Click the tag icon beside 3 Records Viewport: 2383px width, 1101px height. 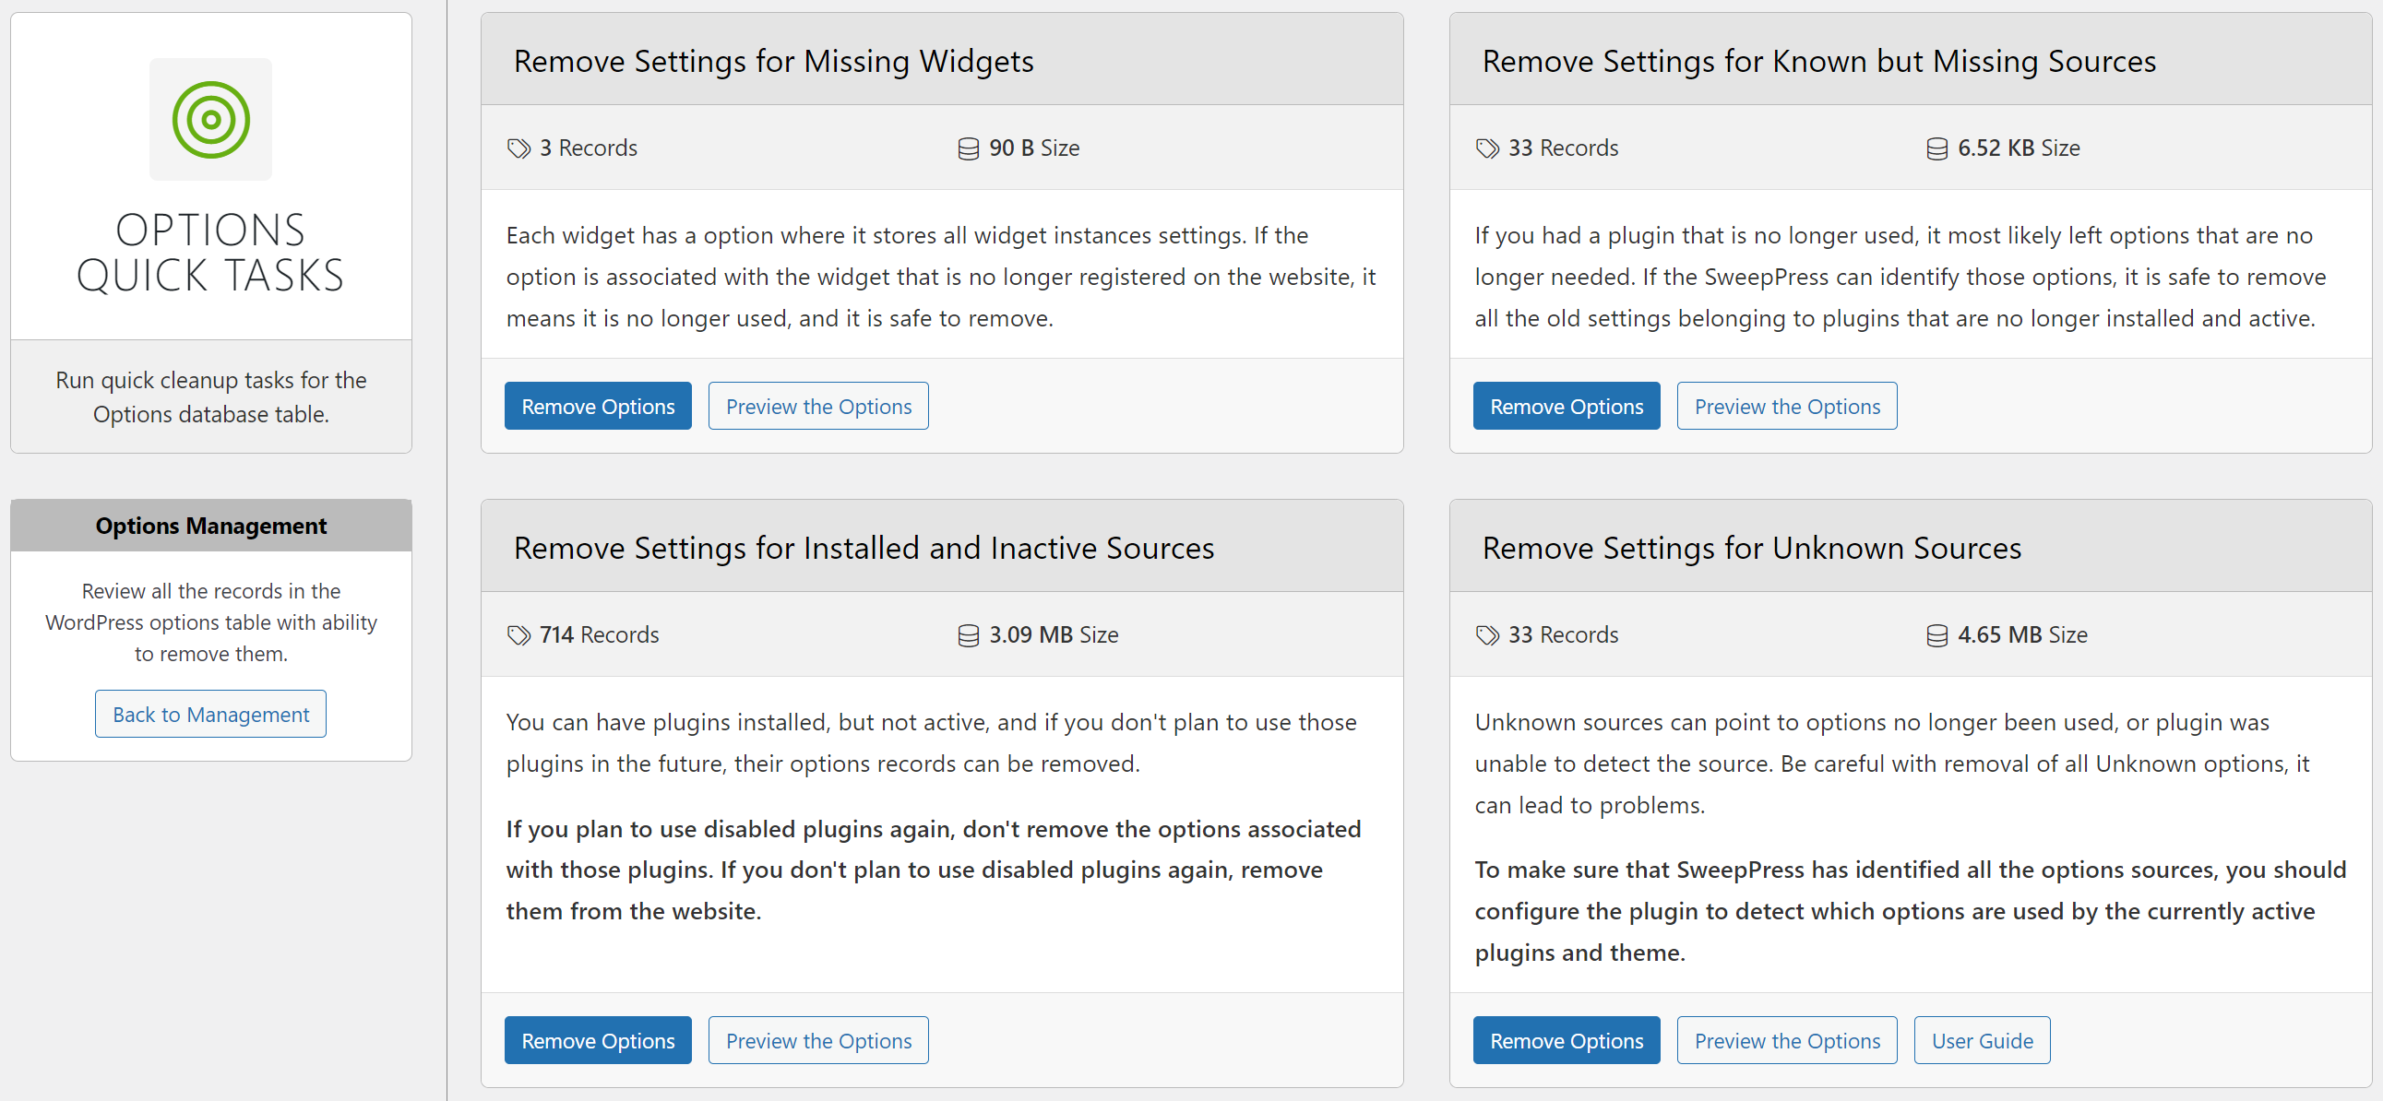pyautogui.click(x=518, y=148)
